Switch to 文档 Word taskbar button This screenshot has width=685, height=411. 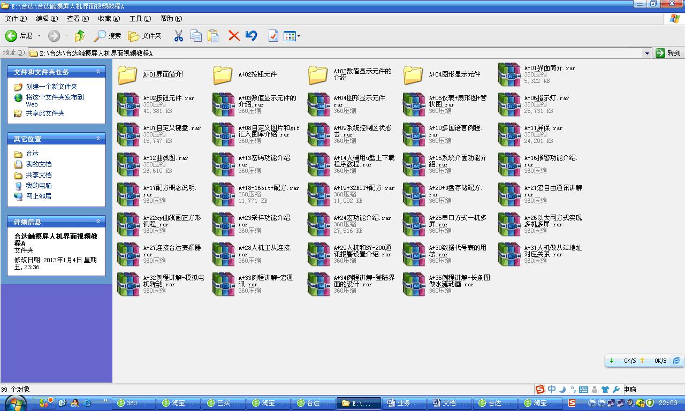(x=451, y=403)
